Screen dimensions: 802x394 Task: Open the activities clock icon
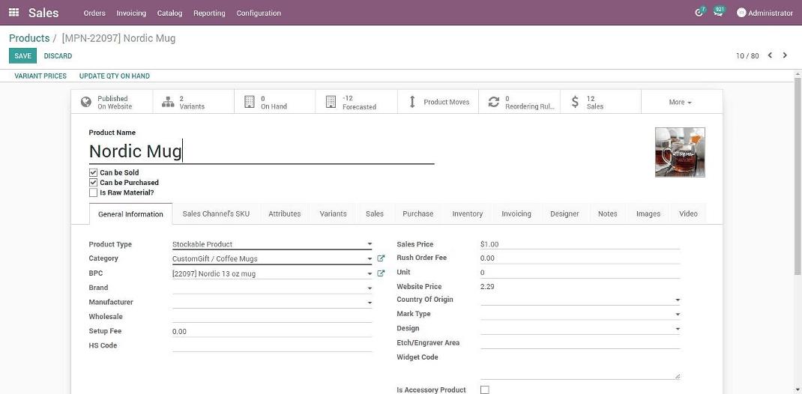click(x=700, y=12)
